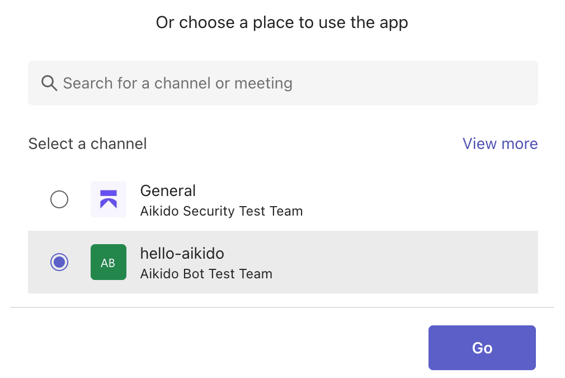Select the hello-aikido radio button
The width and height of the screenshot is (565, 378).
point(59,262)
